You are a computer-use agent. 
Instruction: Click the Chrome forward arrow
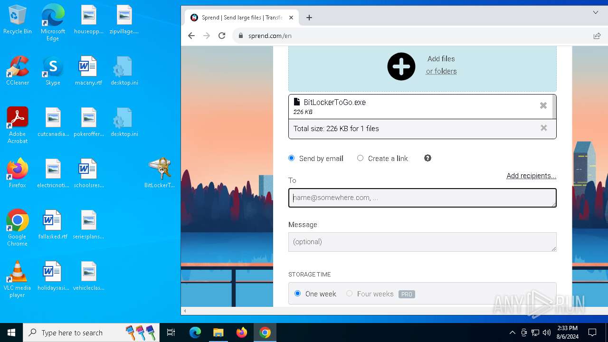[x=207, y=36]
